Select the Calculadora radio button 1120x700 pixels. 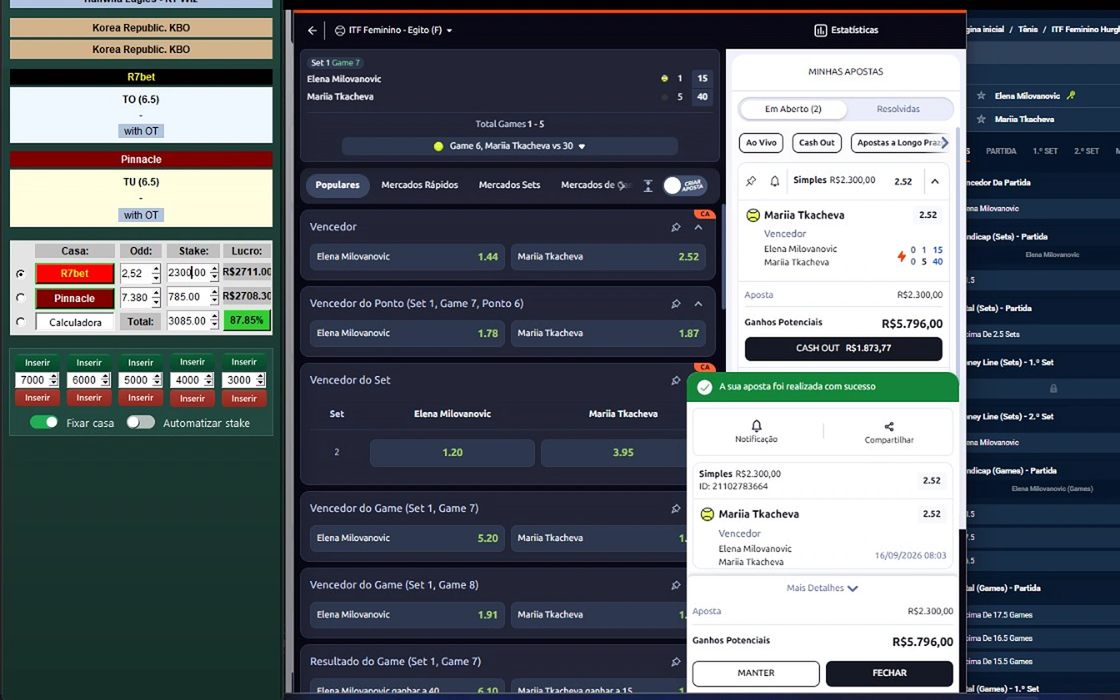pos(21,322)
